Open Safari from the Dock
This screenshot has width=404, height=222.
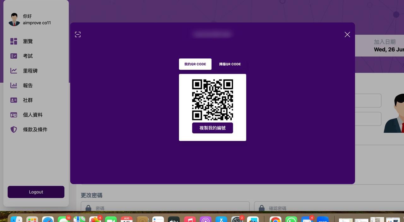click(48, 219)
